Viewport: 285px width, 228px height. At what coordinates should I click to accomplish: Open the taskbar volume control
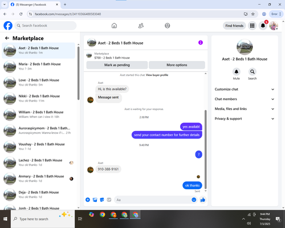pyautogui.click(x=249, y=223)
